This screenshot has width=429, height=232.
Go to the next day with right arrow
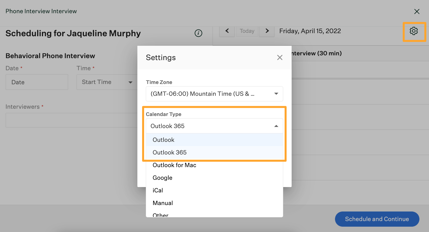tap(267, 31)
